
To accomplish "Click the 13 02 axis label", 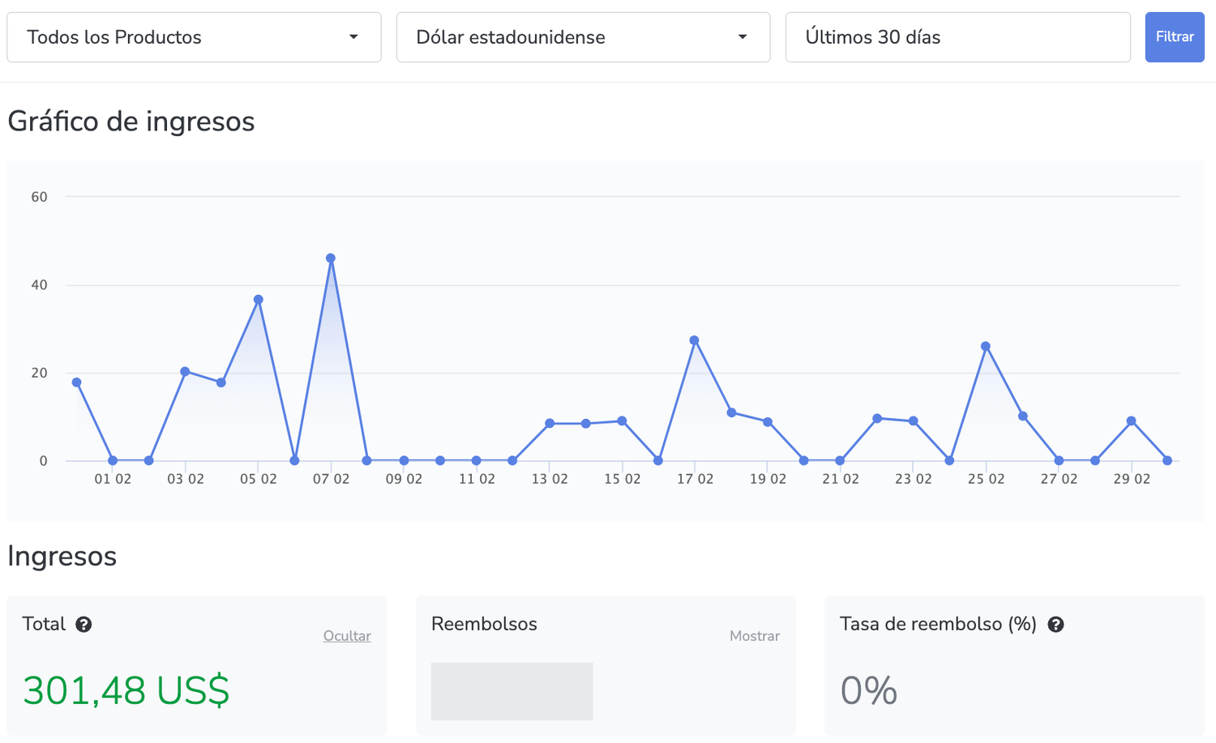I will [x=550, y=479].
